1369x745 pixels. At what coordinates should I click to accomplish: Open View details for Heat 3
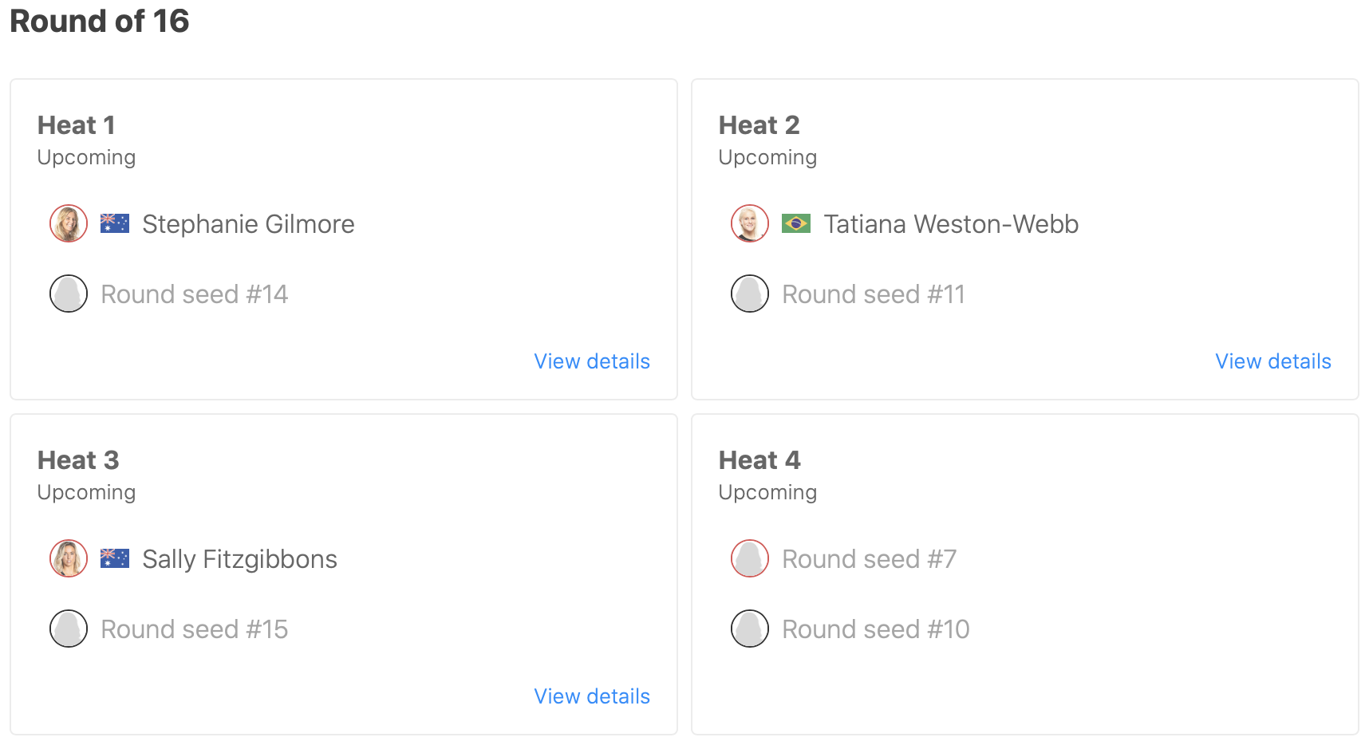[592, 696]
